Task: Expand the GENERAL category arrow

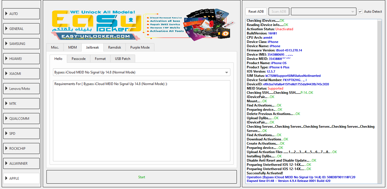Action: coord(7,29)
